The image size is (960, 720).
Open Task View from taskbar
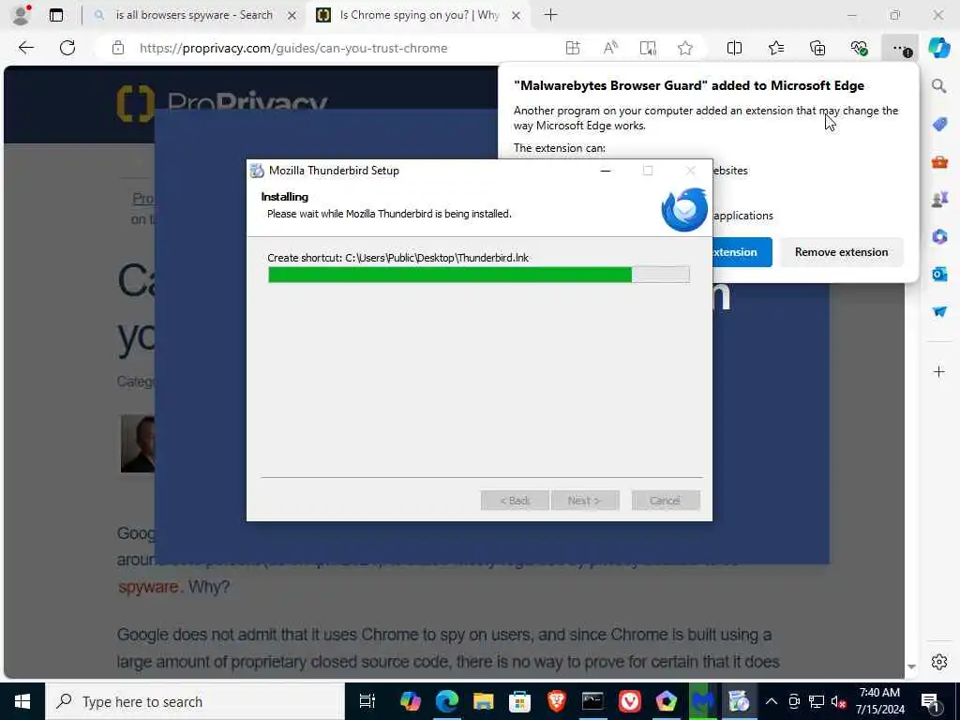pos(367,701)
